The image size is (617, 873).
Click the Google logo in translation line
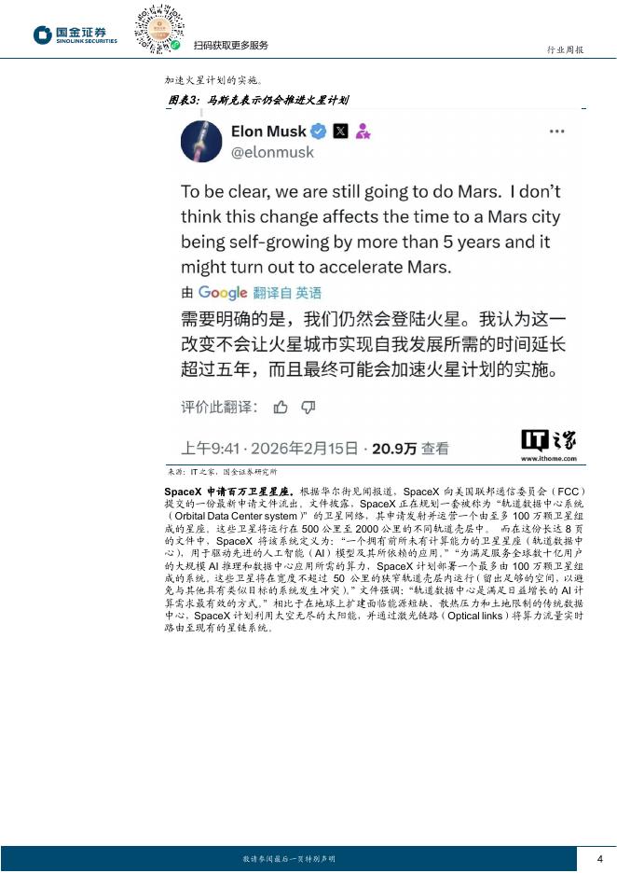coord(223,292)
